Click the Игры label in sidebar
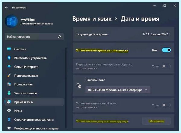 [x=18, y=111]
